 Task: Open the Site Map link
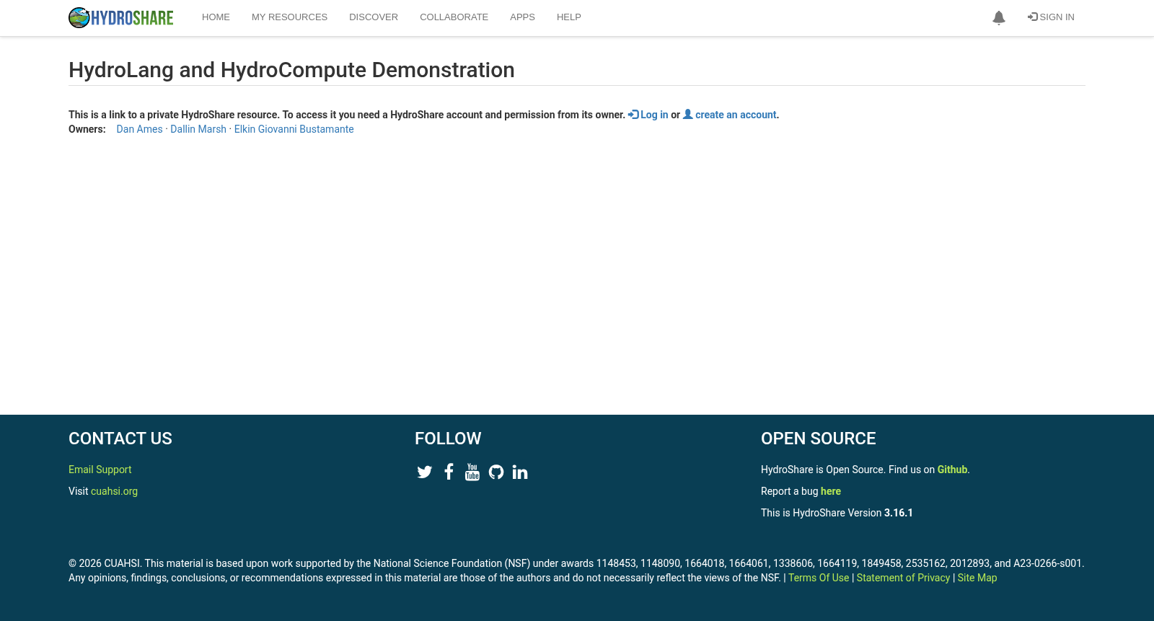click(977, 578)
